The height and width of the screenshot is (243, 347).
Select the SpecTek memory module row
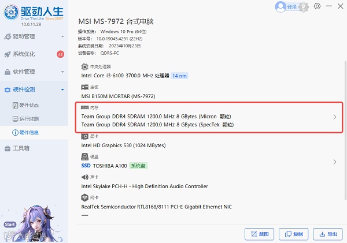click(x=157, y=125)
